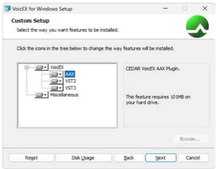Open the Miscellaneous feature install dropdown icon
The width and height of the screenshot is (216, 169).
point(41,95)
